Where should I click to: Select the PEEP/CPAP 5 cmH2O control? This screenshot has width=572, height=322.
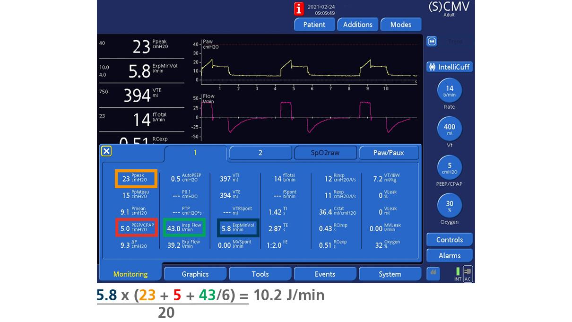tap(449, 168)
